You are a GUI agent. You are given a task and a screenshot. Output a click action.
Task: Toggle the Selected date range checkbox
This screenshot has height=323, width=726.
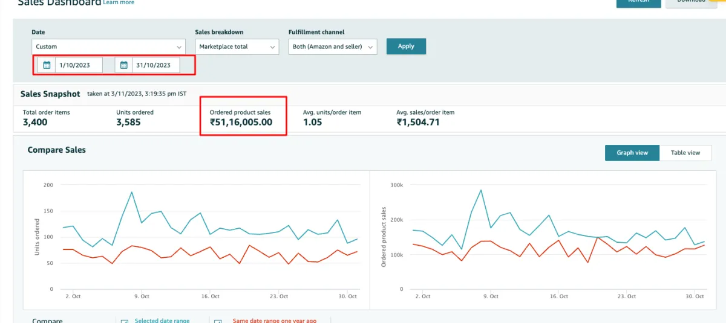125,321
